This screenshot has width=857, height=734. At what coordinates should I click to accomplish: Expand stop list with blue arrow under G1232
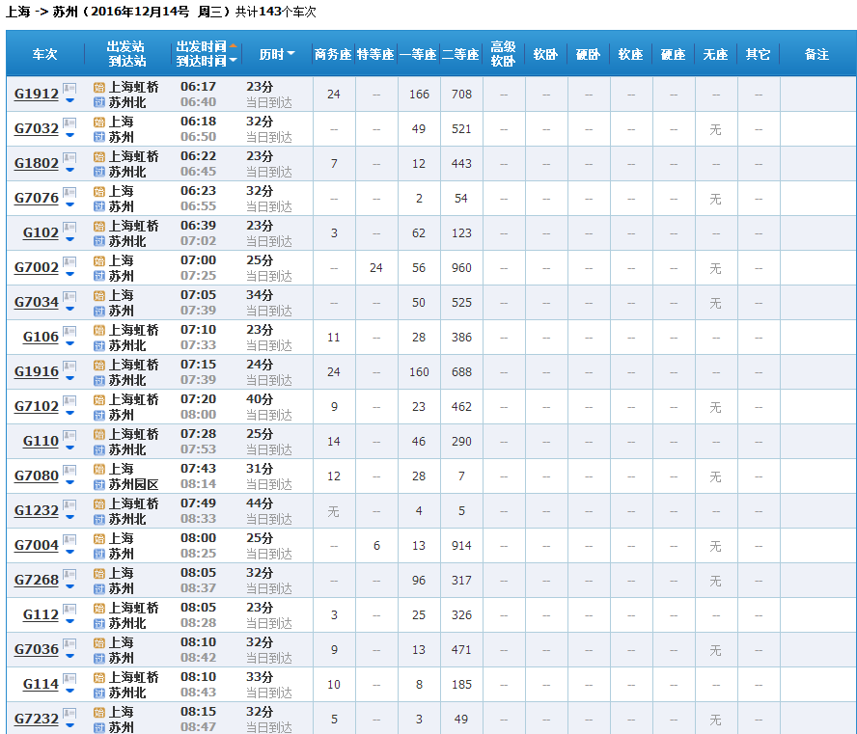pos(69,517)
